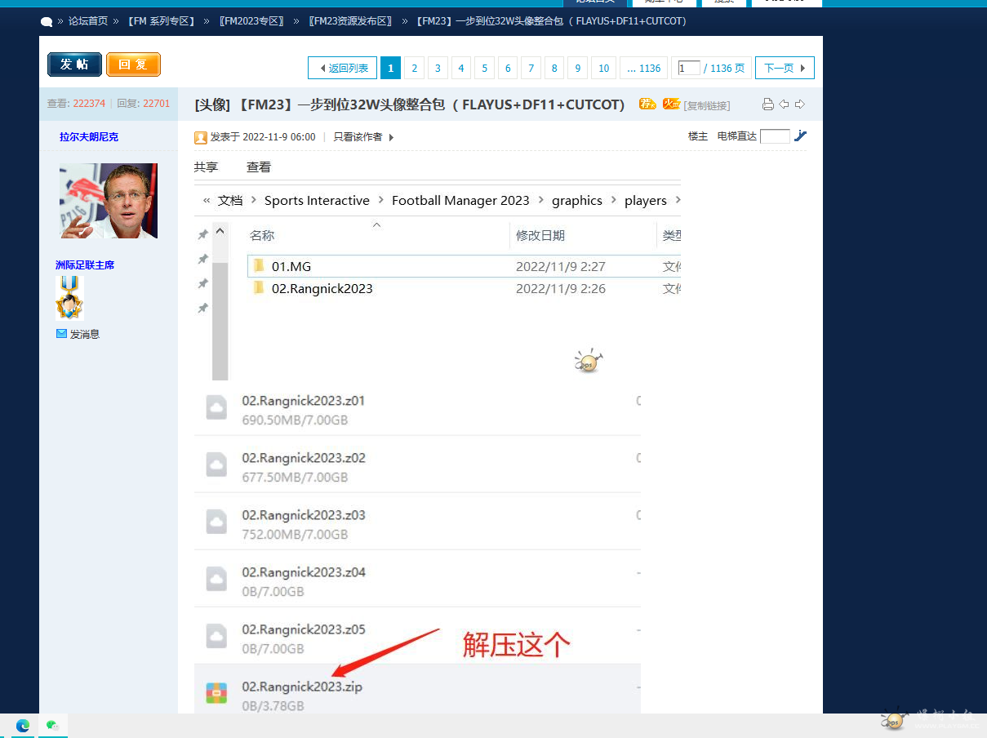Click the post icon before 发表于
The height and width of the screenshot is (738, 987).
tap(200, 137)
